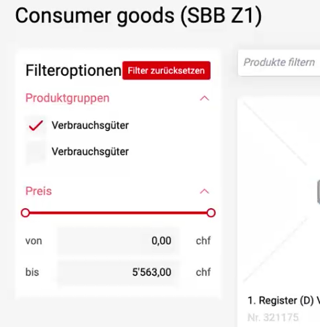Open the '1. Register (D)' product link

tap(284, 300)
